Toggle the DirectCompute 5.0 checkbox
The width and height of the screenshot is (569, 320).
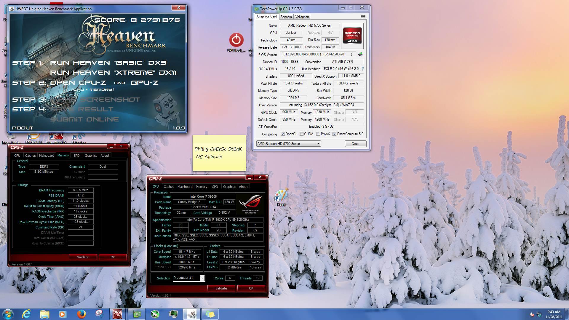334,134
